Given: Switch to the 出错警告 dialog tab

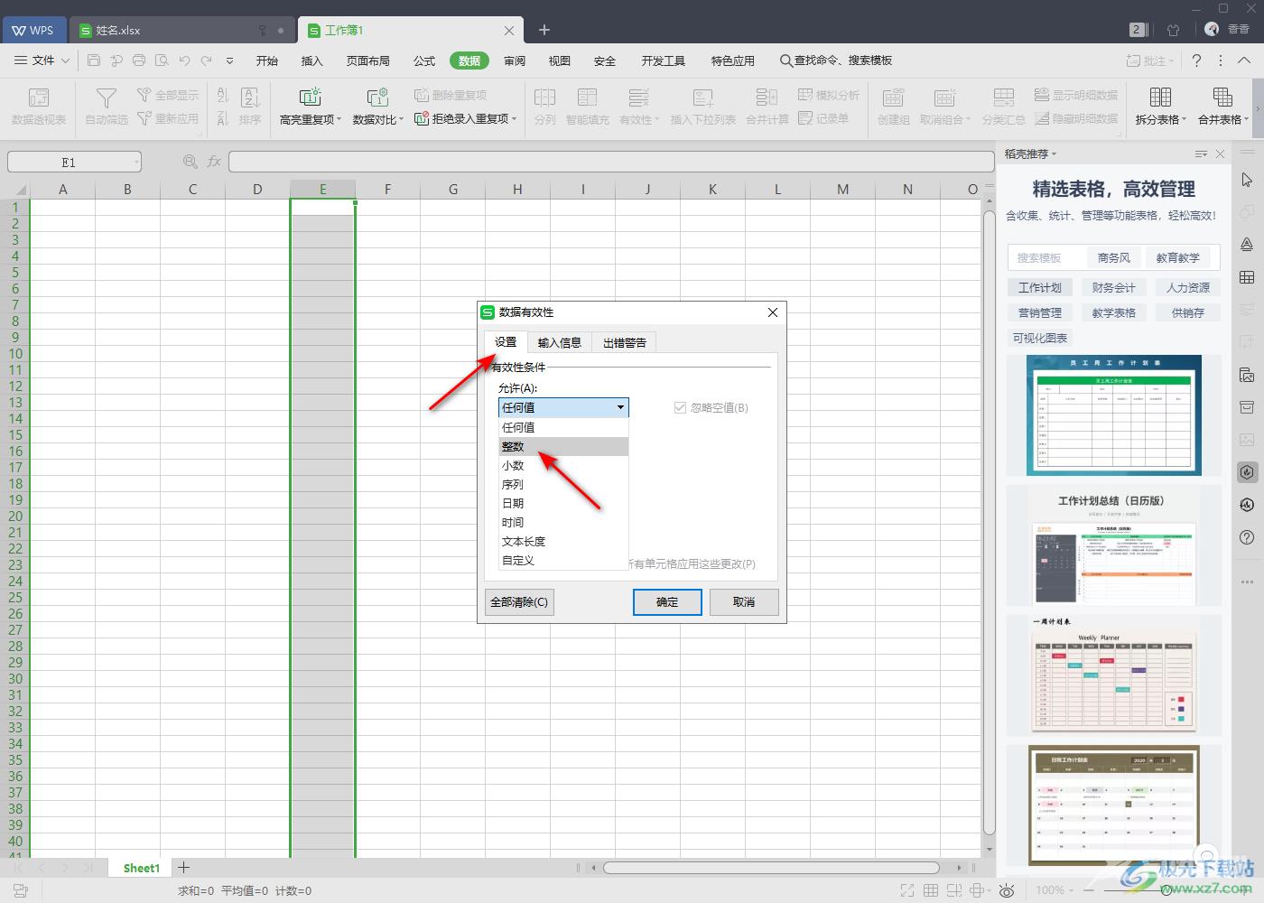Looking at the screenshot, I should point(624,342).
